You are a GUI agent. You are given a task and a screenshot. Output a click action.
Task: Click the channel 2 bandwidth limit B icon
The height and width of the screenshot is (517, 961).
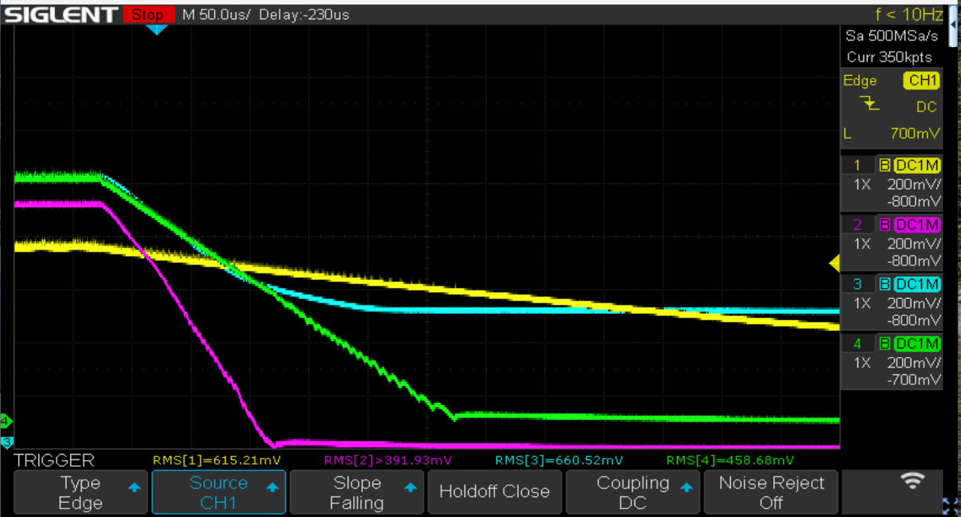point(884,225)
